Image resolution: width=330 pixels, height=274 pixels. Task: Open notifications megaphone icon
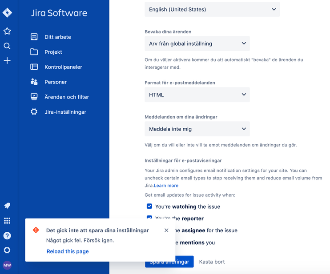point(7,206)
